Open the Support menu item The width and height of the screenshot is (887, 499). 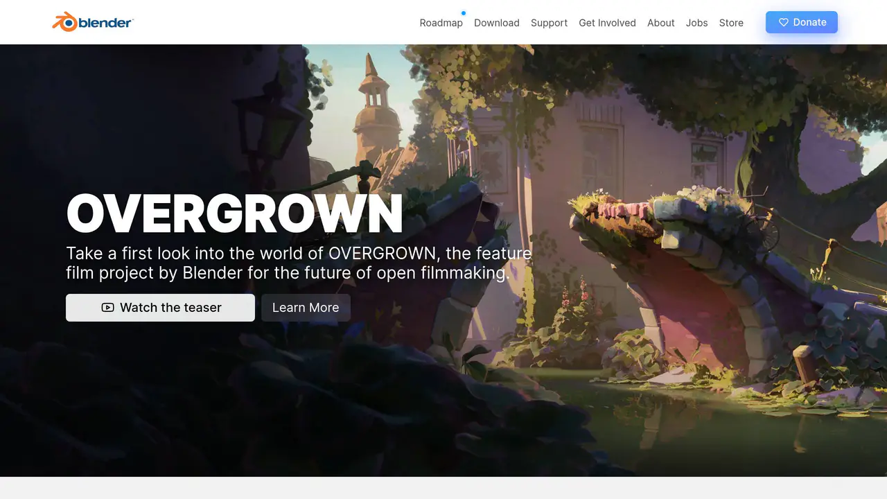549,23
